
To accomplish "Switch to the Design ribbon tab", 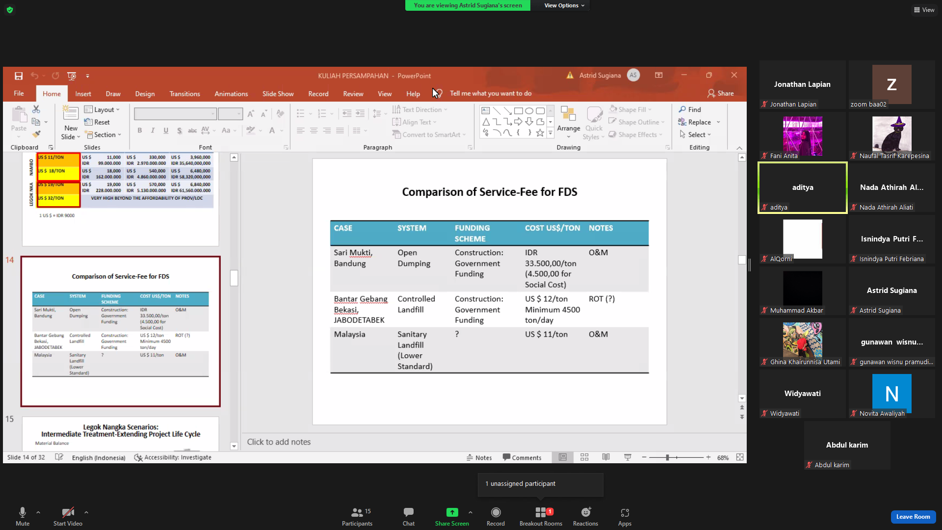I will 145,94.
